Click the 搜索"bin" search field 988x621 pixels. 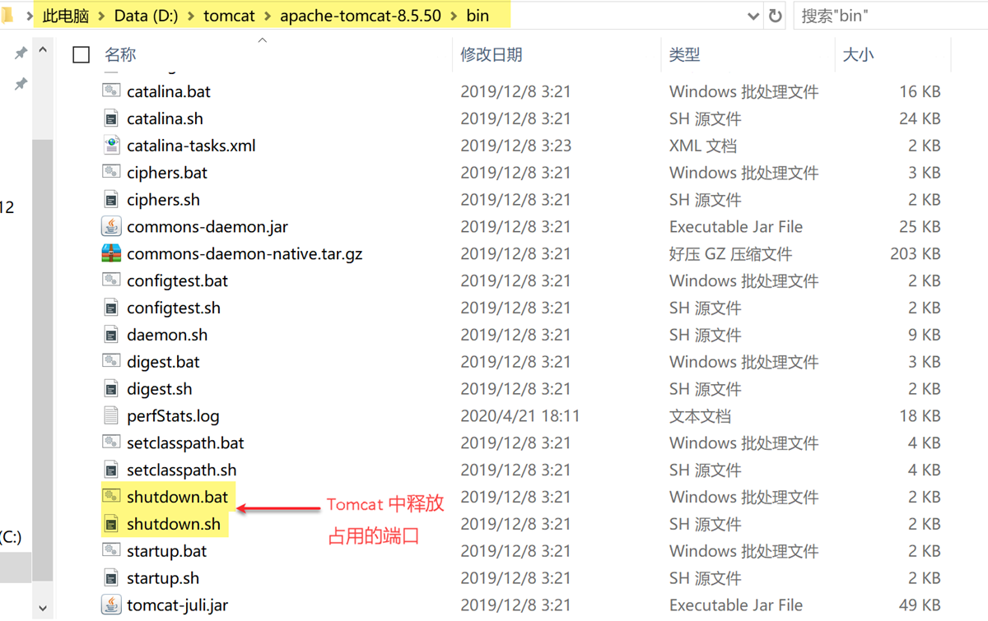891,16
